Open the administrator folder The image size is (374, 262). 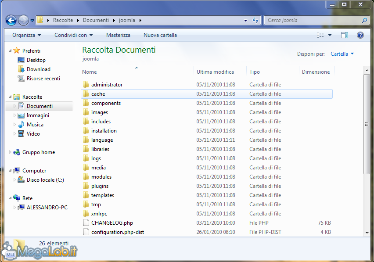107,85
